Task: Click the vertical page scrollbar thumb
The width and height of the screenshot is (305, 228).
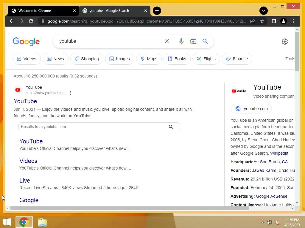Action: 297,51
